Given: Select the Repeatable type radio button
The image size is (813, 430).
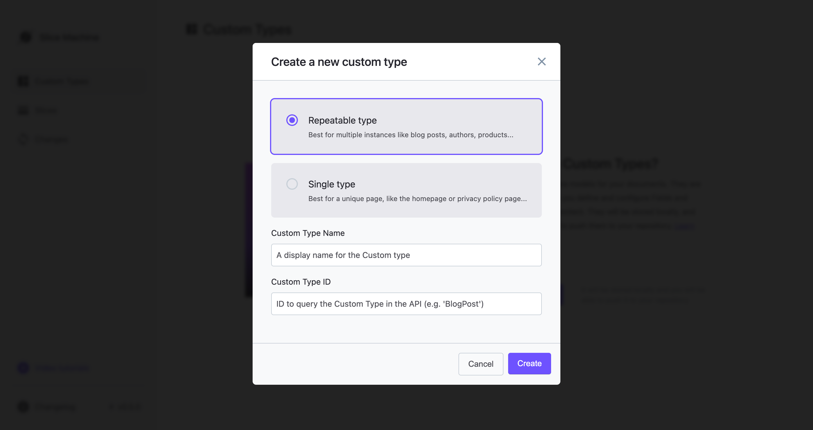Looking at the screenshot, I should [292, 120].
